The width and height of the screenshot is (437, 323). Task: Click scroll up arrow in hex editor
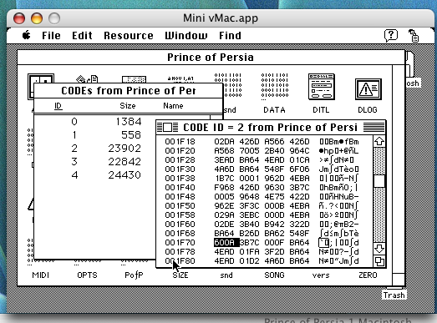[379, 141]
